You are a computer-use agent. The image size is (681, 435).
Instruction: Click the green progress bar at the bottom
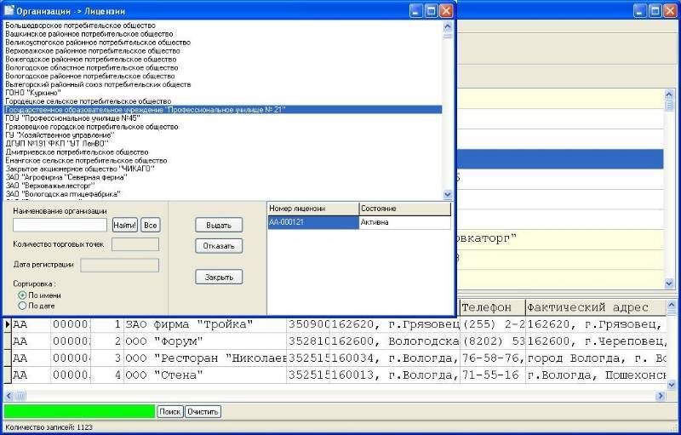click(79, 412)
